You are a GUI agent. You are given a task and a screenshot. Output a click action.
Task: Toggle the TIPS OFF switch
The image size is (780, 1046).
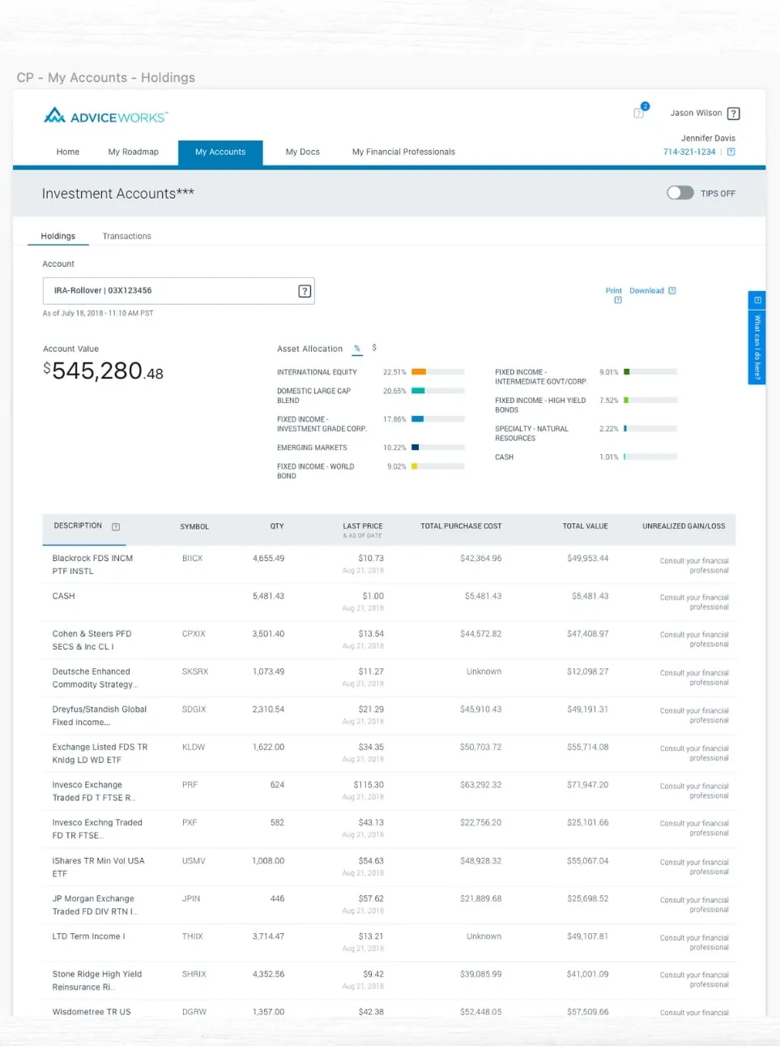point(680,193)
